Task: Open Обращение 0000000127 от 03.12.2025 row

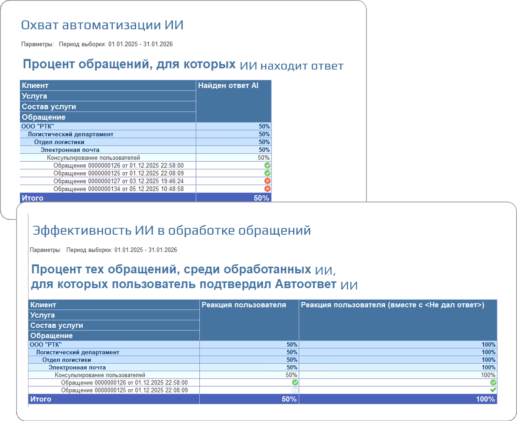Action: point(145,181)
